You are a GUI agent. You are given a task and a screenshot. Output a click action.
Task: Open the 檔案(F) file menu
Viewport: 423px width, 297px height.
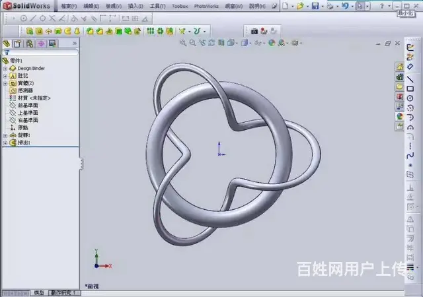pyautogui.click(x=69, y=6)
